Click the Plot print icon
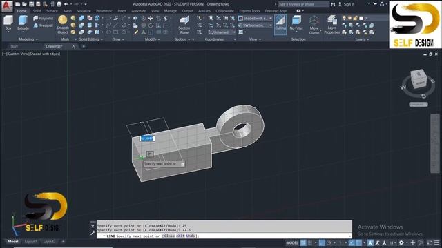 59,4
